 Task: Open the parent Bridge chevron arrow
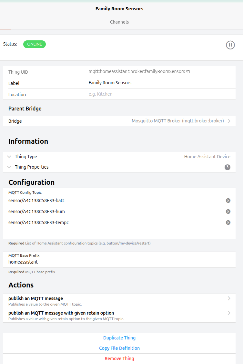(229, 121)
